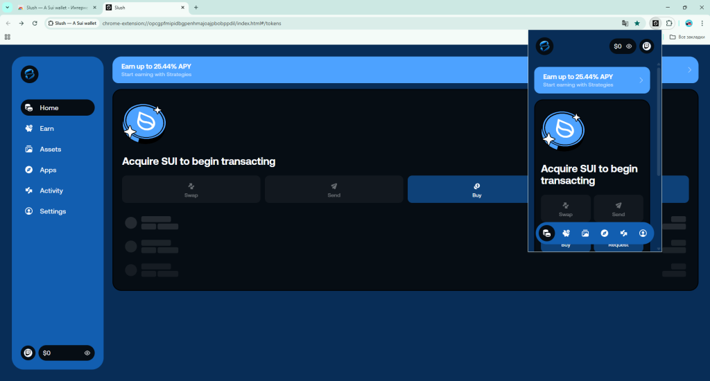Click the Slush logo in the sidebar
Image resolution: width=710 pixels, height=381 pixels.
coord(29,74)
